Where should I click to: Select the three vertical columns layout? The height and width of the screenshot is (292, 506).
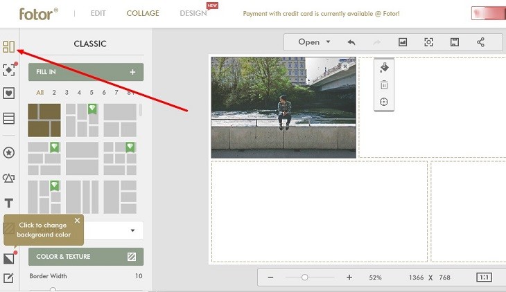pyautogui.click(x=82, y=197)
